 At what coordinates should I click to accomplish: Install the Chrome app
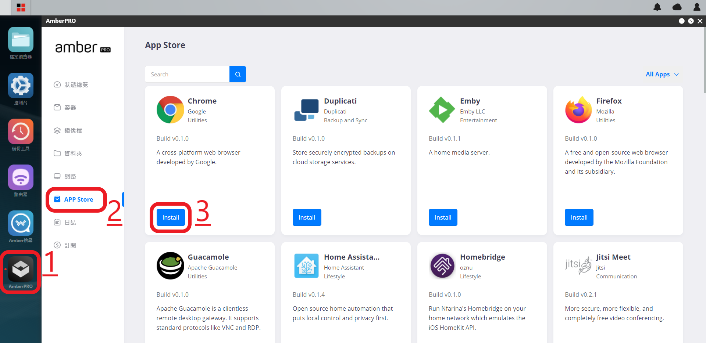click(171, 217)
